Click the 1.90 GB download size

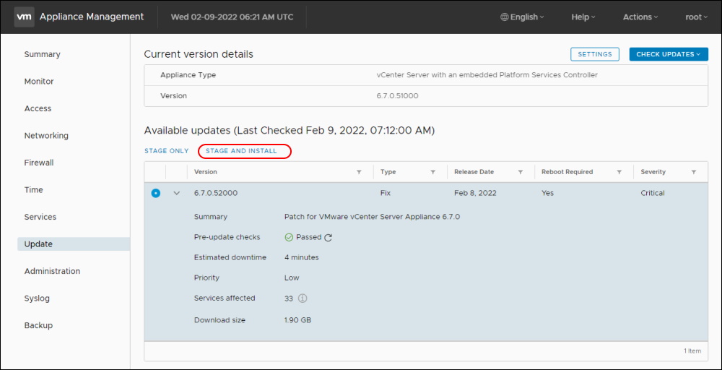pos(298,320)
